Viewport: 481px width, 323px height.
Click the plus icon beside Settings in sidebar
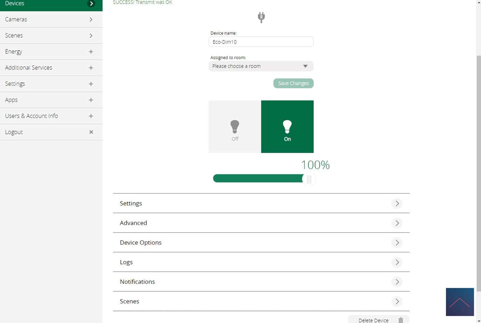tap(91, 84)
